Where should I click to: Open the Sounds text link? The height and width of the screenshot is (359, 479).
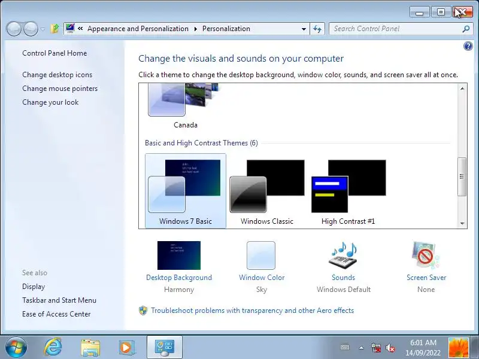pos(343,278)
